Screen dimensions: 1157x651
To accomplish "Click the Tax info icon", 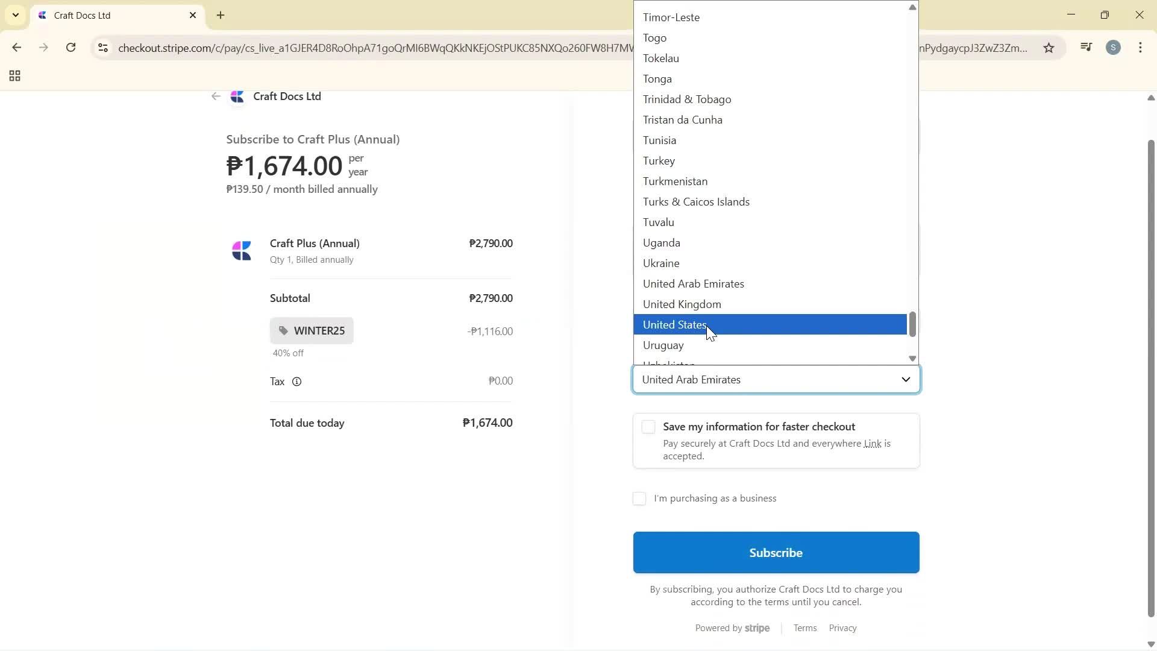I will pos(296,382).
